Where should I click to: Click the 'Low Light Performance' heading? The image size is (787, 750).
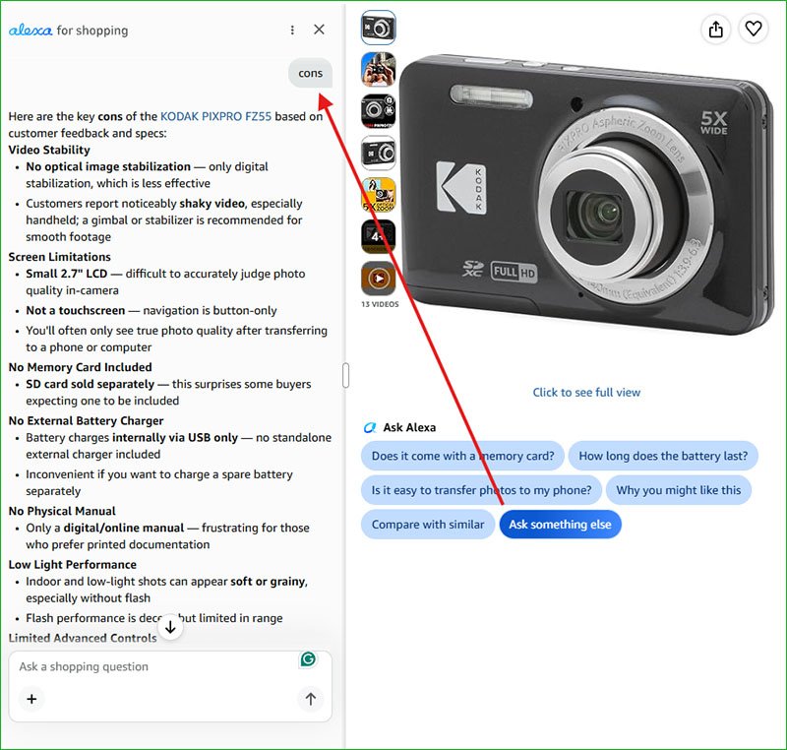(x=73, y=565)
